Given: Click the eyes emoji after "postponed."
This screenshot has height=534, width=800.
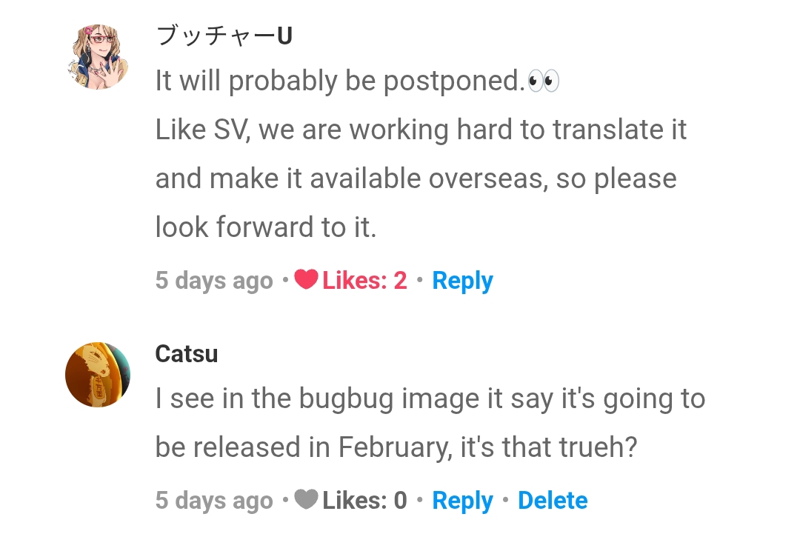Looking at the screenshot, I should coord(544,81).
